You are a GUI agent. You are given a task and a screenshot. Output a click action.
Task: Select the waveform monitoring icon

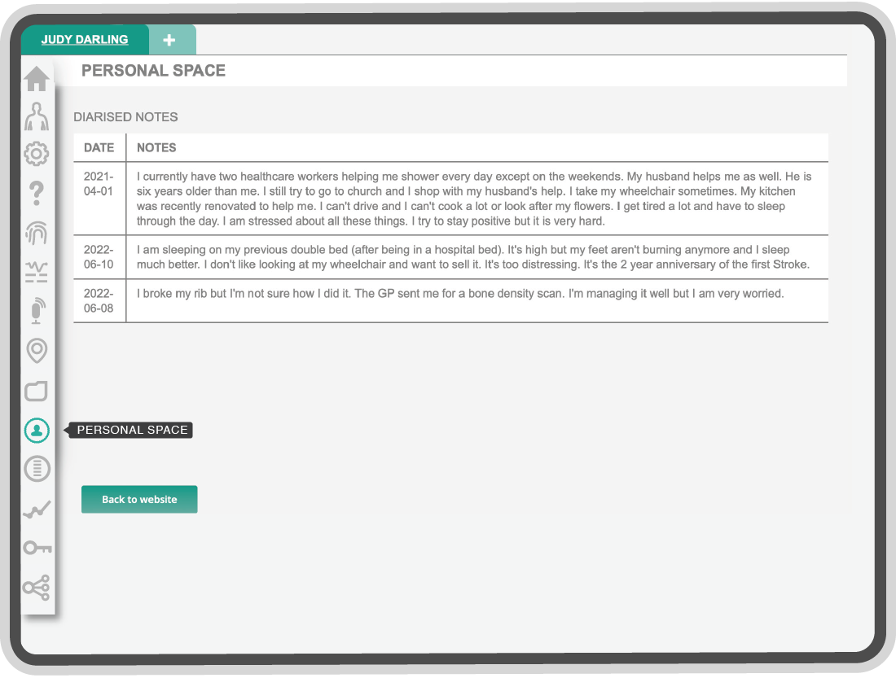click(37, 272)
